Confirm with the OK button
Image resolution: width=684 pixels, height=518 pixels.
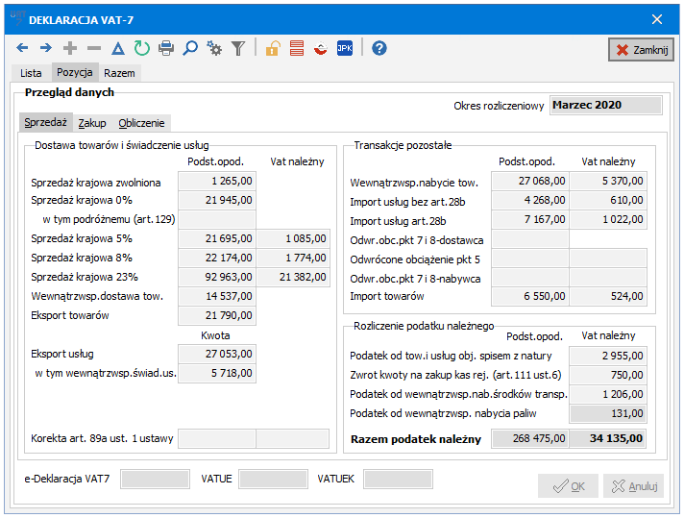tap(568, 486)
